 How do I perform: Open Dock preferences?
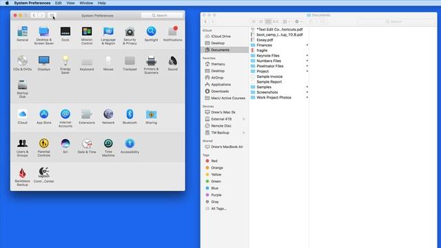click(x=65, y=34)
